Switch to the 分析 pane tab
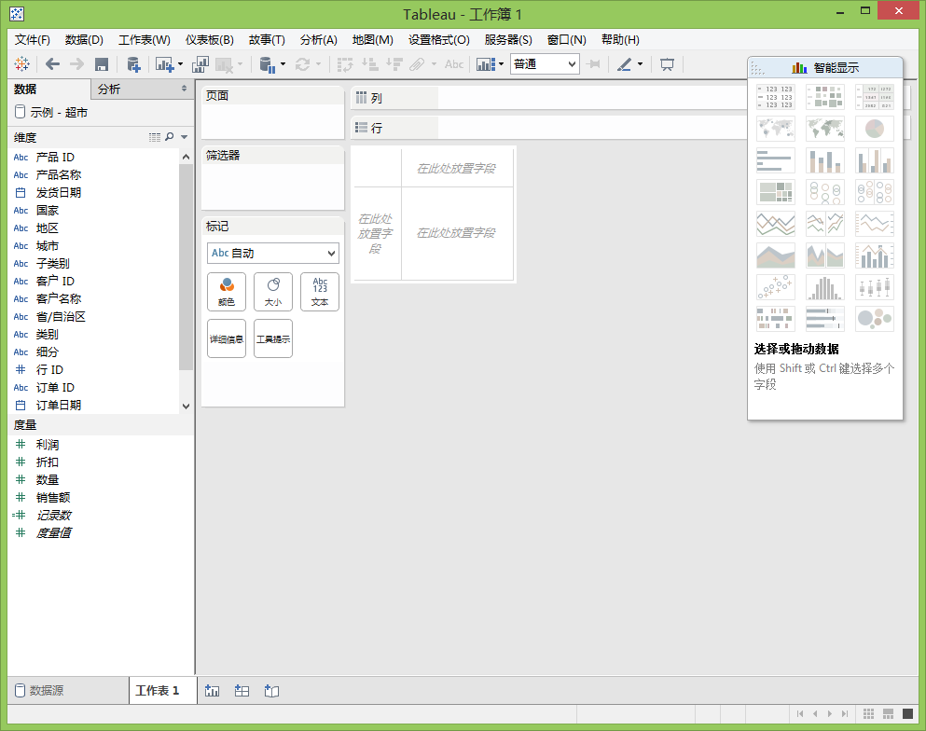Viewport: 926px width, 731px height. click(109, 90)
